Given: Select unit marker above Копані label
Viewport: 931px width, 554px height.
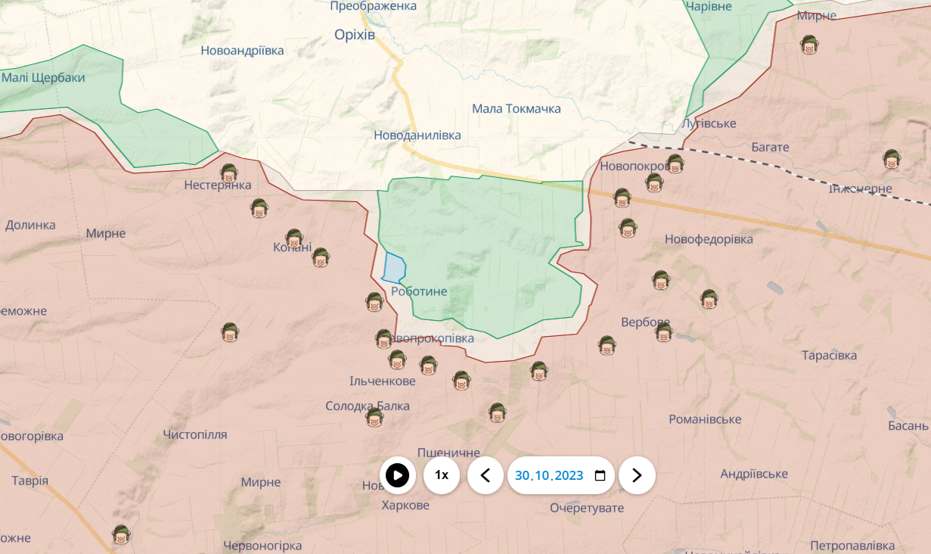Looking at the screenshot, I should 294,238.
